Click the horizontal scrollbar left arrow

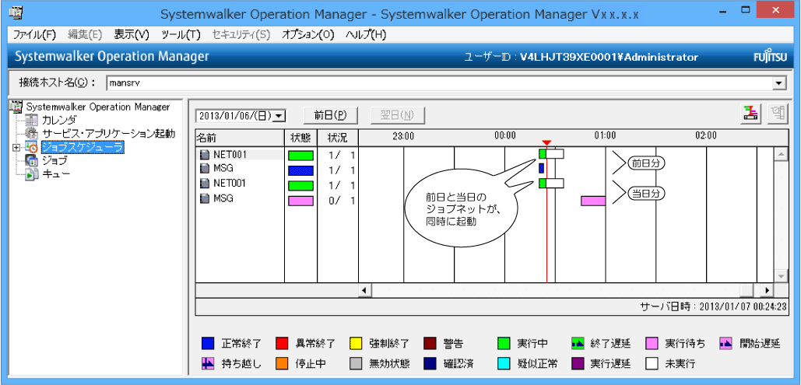365,289
